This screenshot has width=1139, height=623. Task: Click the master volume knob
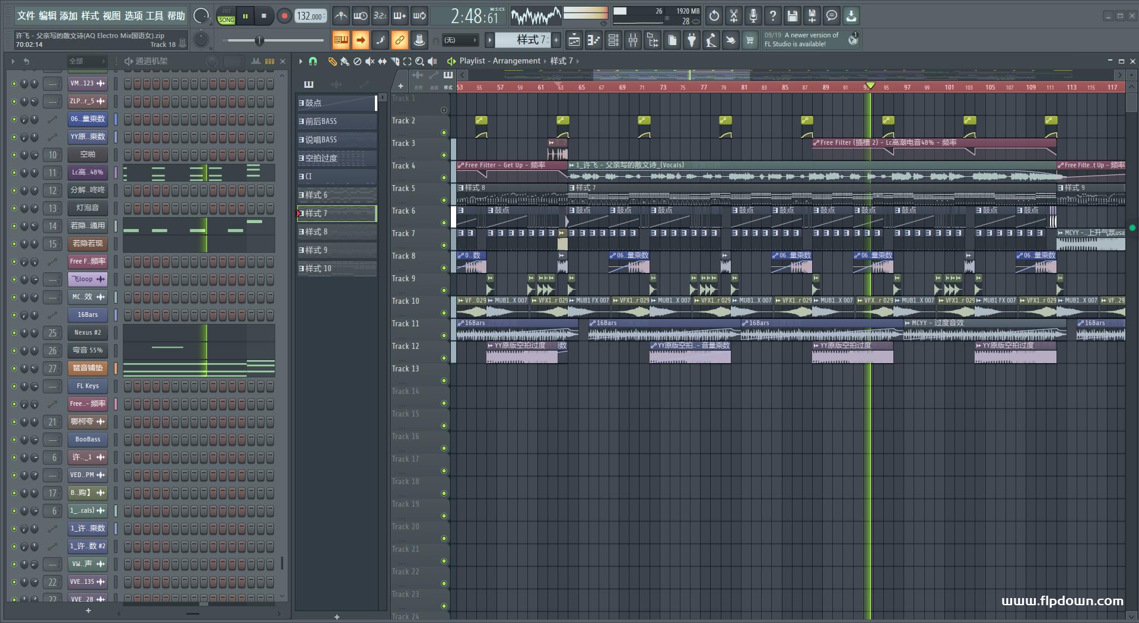(201, 16)
